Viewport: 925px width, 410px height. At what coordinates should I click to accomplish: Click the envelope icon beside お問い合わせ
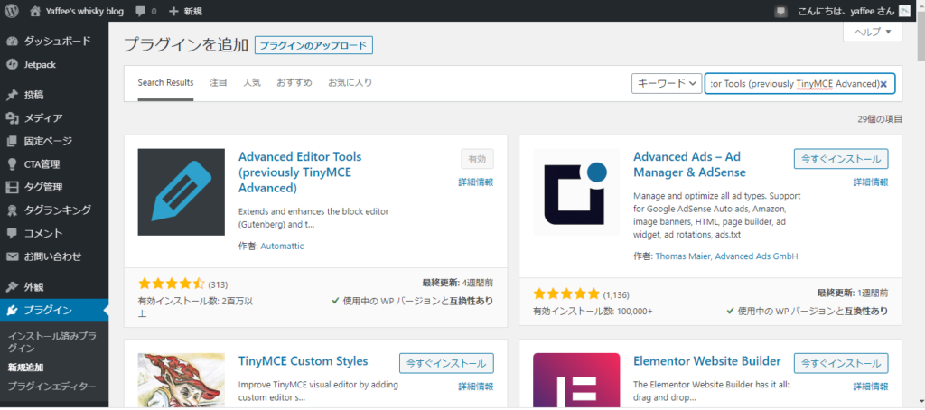click(12, 256)
